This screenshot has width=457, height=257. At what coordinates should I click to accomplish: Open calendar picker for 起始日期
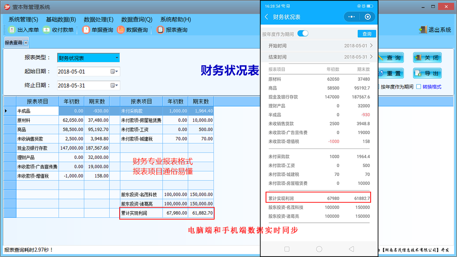tap(114, 72)
